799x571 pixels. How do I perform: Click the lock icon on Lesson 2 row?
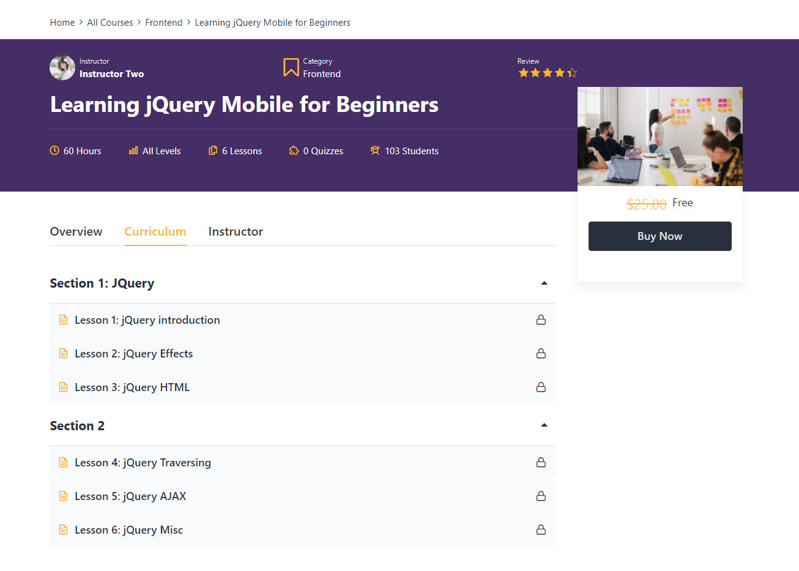(541, 353)
